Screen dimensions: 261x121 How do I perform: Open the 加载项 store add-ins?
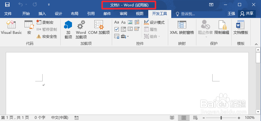coord(68,30)
